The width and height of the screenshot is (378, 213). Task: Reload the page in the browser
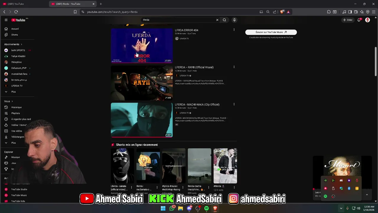point(16,12)
